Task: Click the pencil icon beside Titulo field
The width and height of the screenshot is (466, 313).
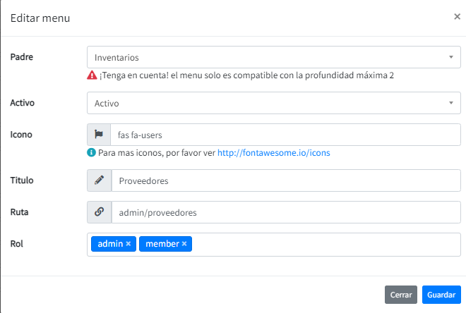Action: tap(99, 180)
